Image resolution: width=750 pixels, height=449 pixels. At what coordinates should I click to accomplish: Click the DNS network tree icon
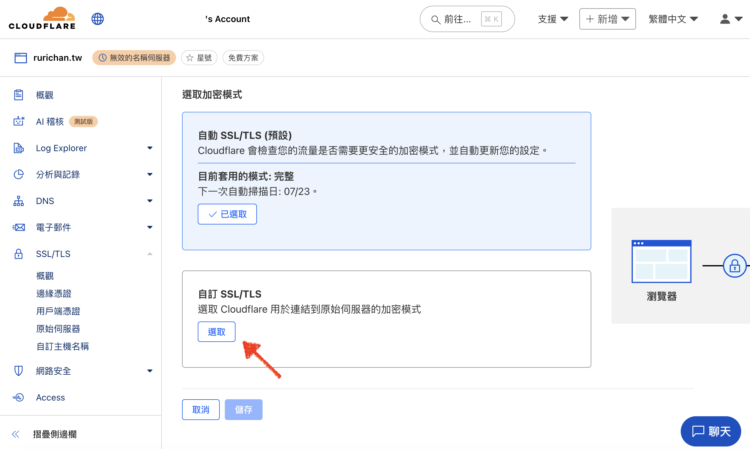click(x=19, y=201)
